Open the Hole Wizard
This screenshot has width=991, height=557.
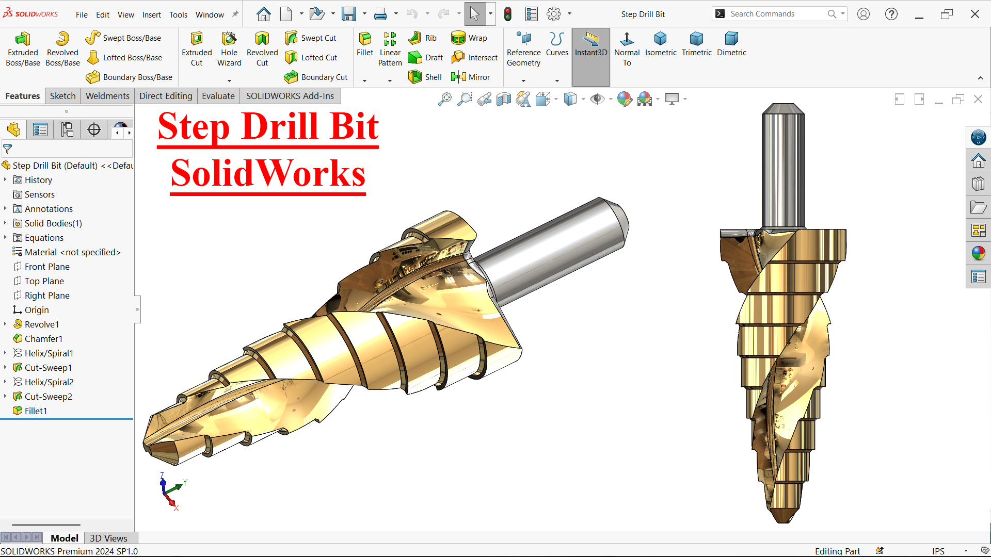click(229, 49)
